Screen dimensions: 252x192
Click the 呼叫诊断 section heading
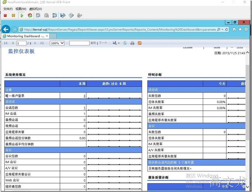click(155, 75)
